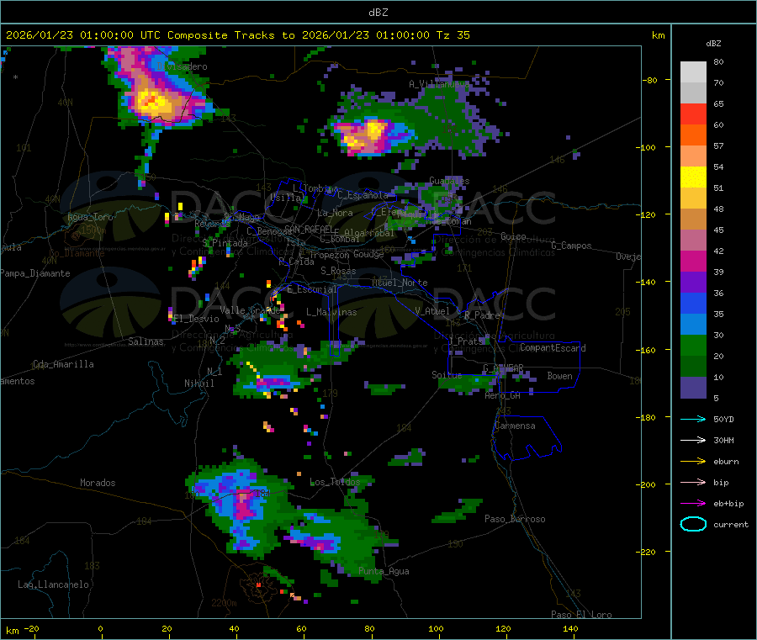Viewport: 757px width, 640px height.
Task: Click the 'E_Escorial' map label
Action: 312,289
